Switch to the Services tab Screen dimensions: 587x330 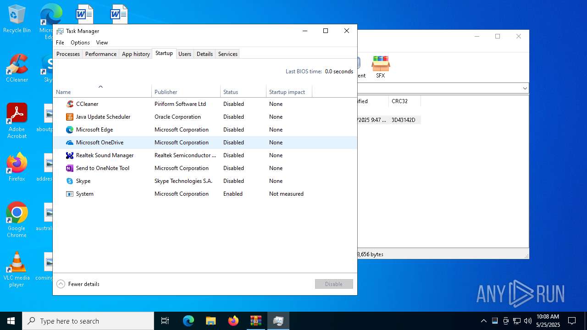(228, 54)
